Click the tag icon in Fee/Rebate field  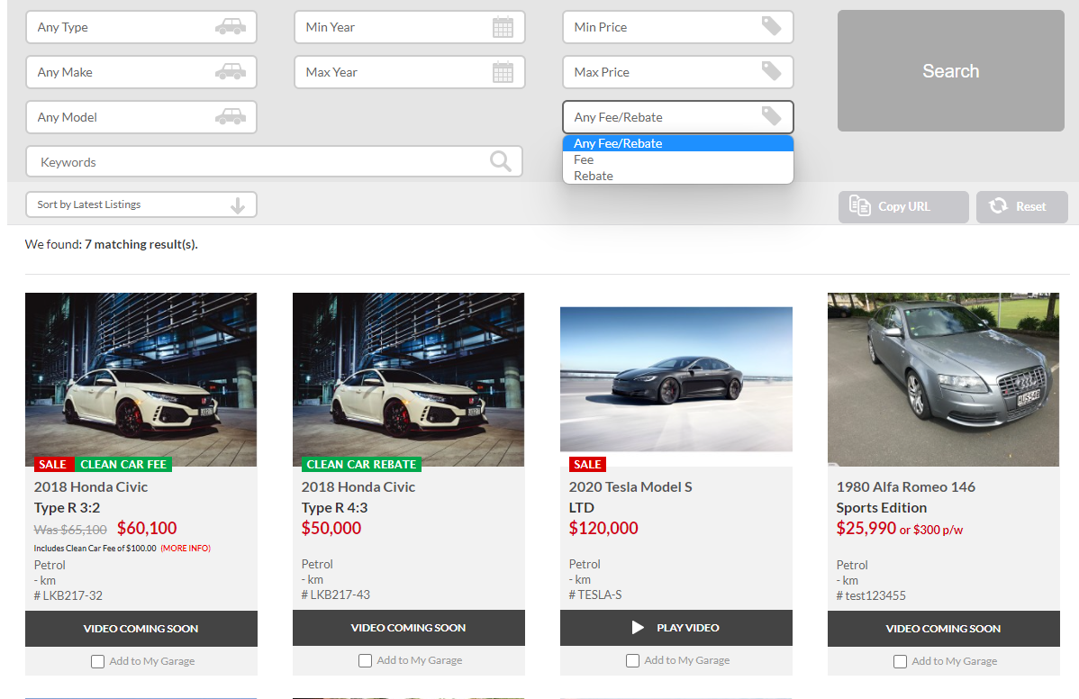[771, 116]
